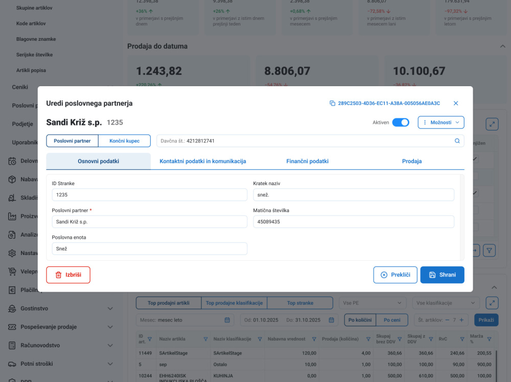
Task: Select the Top prodajni artikli tab
Action: click(169, 303)
